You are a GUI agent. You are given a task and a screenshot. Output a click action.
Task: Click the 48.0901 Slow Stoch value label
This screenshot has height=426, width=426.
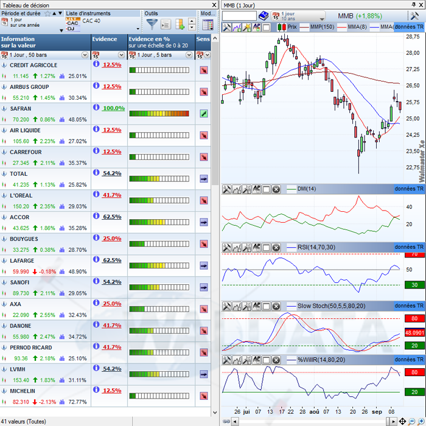414,332
